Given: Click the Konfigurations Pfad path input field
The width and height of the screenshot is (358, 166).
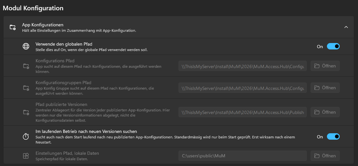Looking at the screenshot, I should tap(243, 66).
